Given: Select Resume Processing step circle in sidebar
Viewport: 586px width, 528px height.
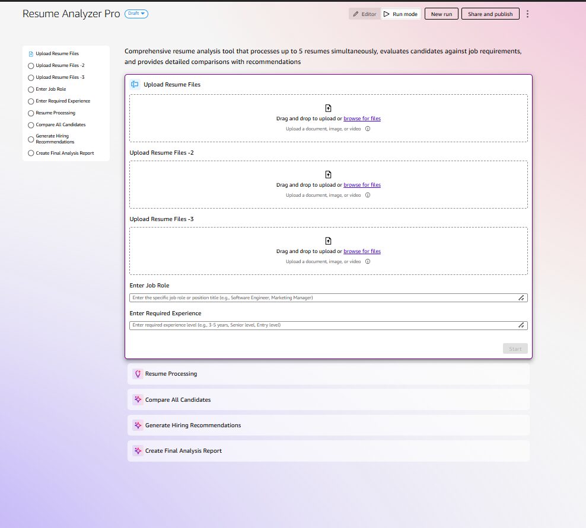Looking at the screenshot, I should pos(31,113).
